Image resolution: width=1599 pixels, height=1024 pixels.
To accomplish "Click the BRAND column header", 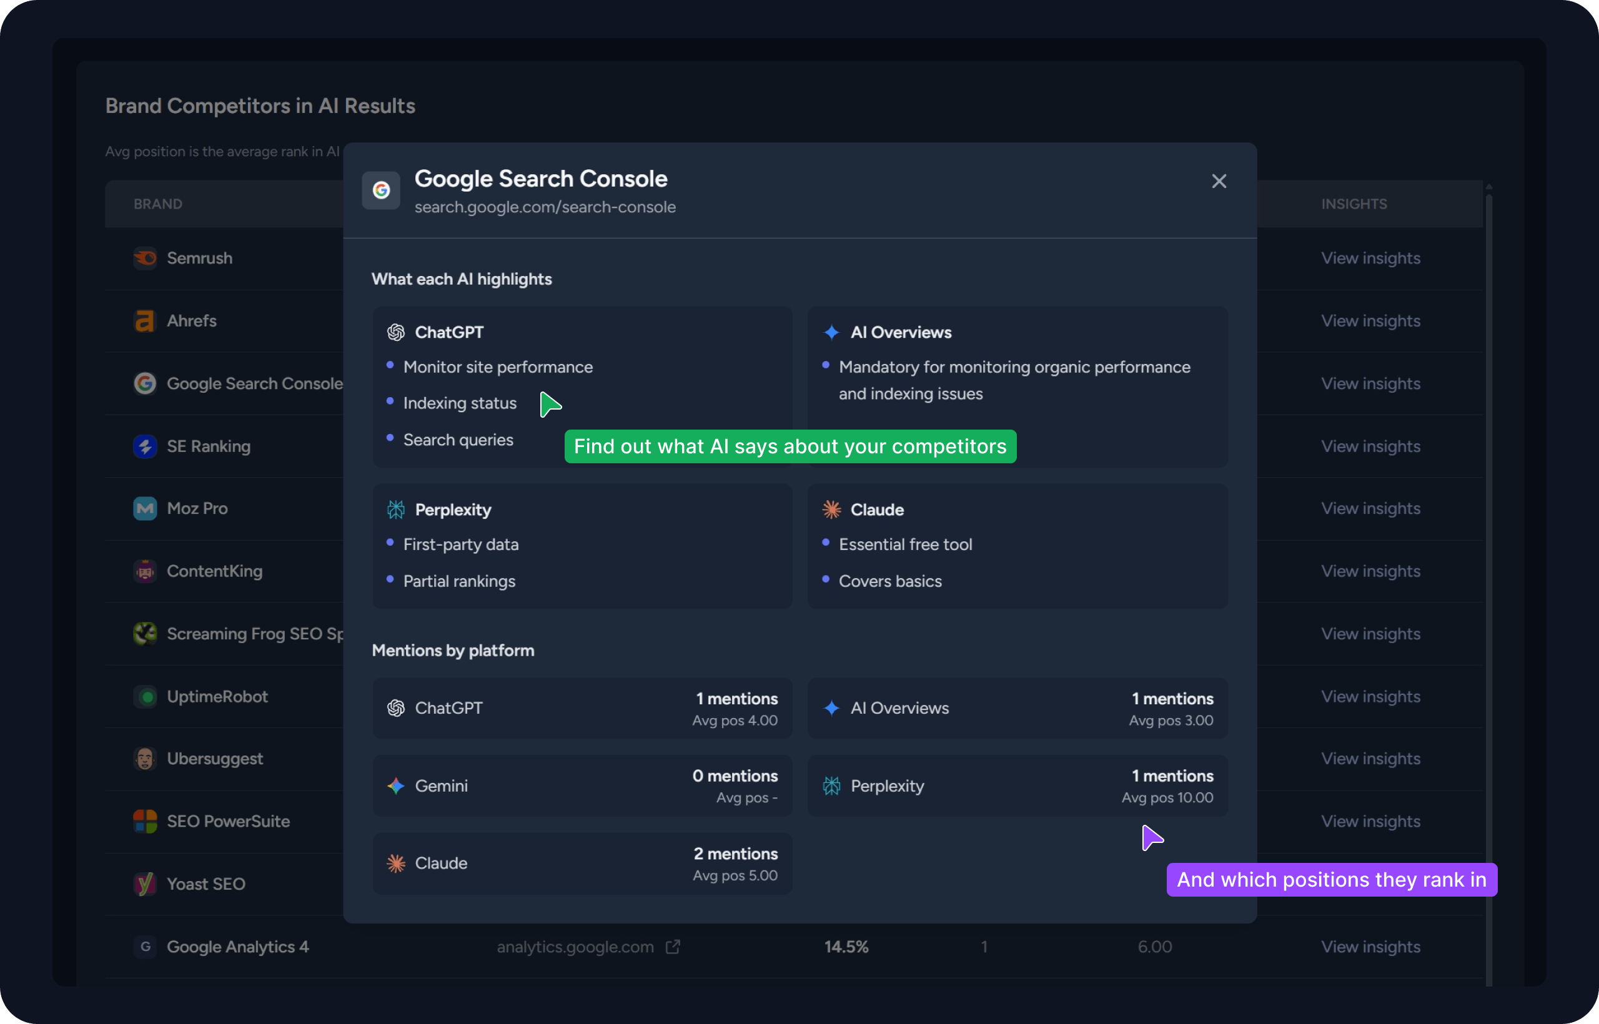I will pyautogui.click(x=157, y=204).
